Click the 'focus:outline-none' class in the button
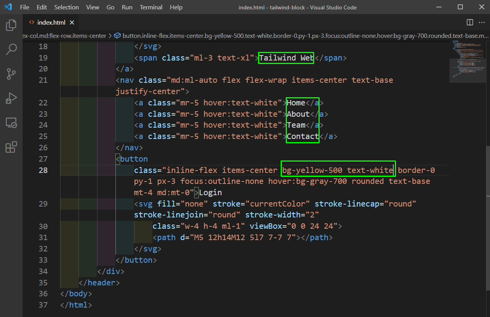Viewport: 490px width, 317px height. coord(222,182)
